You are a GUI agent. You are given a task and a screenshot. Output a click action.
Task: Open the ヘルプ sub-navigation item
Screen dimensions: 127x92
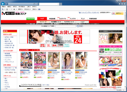(x=82, y=22)
